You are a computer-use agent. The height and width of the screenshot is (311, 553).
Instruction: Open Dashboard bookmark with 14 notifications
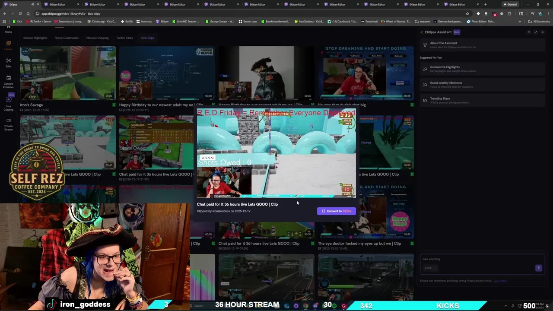click(x=343, y=21)
